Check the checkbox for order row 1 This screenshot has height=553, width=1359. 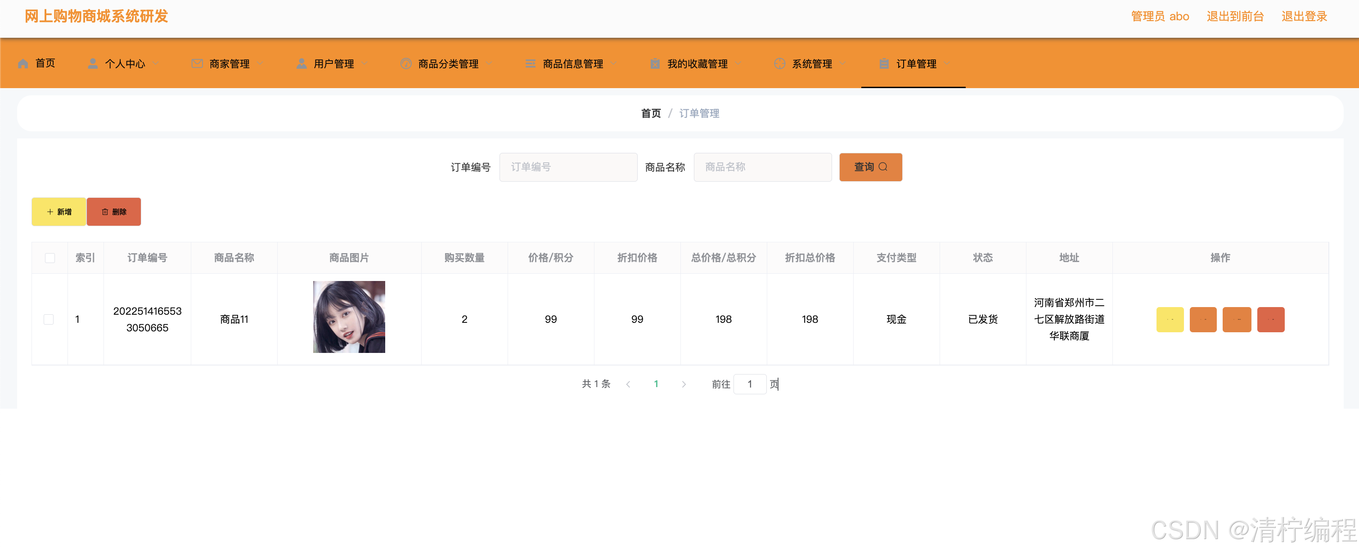point(49,320)
